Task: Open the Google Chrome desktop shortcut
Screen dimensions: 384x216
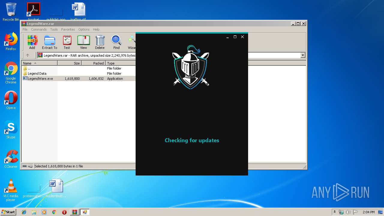Action: click(x=11, y=73)
